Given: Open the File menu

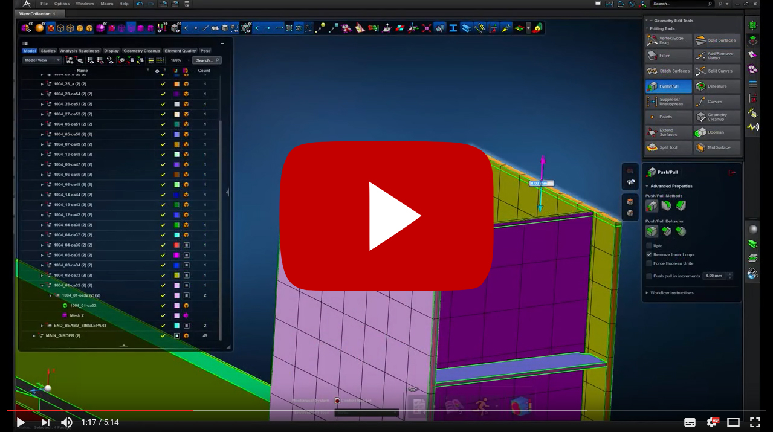Looking at the screenshot, I should [x=44, y=4].
